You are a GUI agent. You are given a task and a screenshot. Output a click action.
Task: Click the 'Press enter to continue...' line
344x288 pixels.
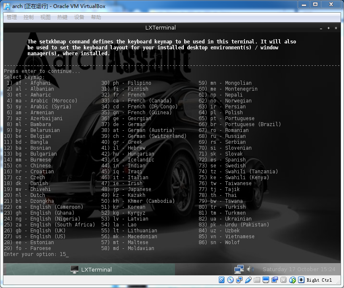click(42, 71)
